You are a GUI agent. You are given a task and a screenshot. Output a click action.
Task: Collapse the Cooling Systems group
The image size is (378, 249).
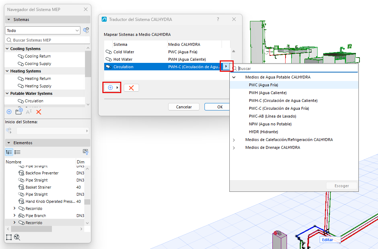(7, 49)
